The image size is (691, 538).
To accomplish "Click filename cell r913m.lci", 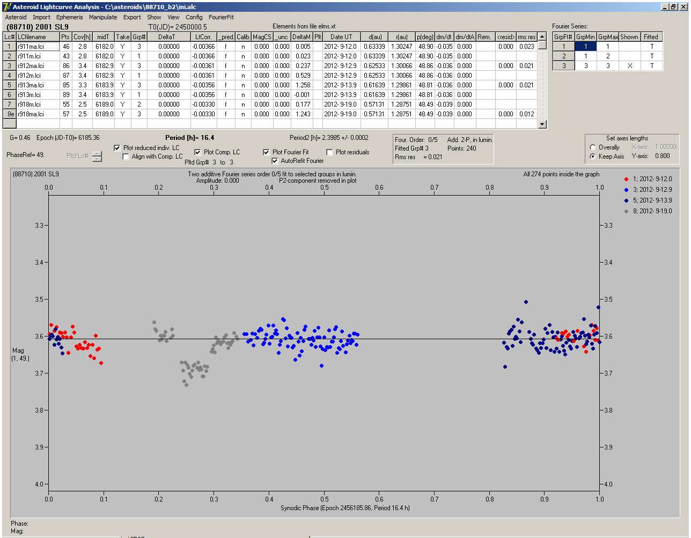I will (38, 95).
